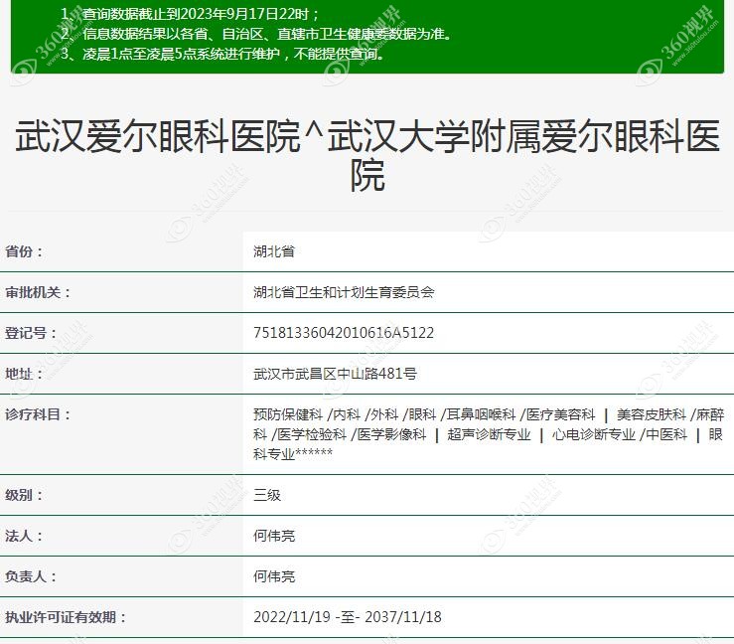Click the 负责人 label
Screen dimensions: 734x644
coord(31,576)
